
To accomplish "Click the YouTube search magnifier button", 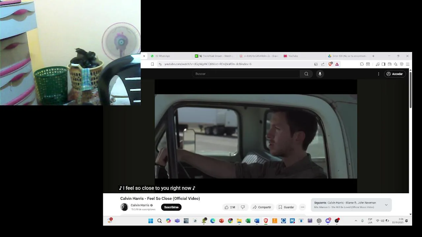I will [x=306, y=74].
